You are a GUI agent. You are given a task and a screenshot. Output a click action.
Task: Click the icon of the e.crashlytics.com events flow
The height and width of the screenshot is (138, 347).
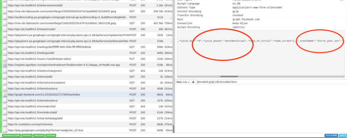click(x=5, y=124)
